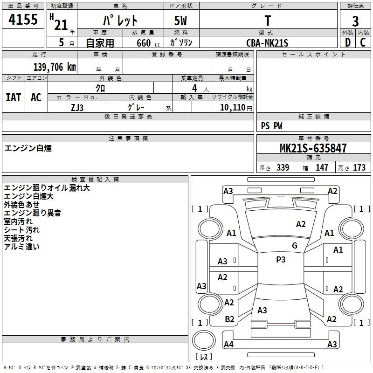The width and height of the screenshot is (373, 373).
Task: Select the front-left wheel circle on diagram
Action: 210,228
